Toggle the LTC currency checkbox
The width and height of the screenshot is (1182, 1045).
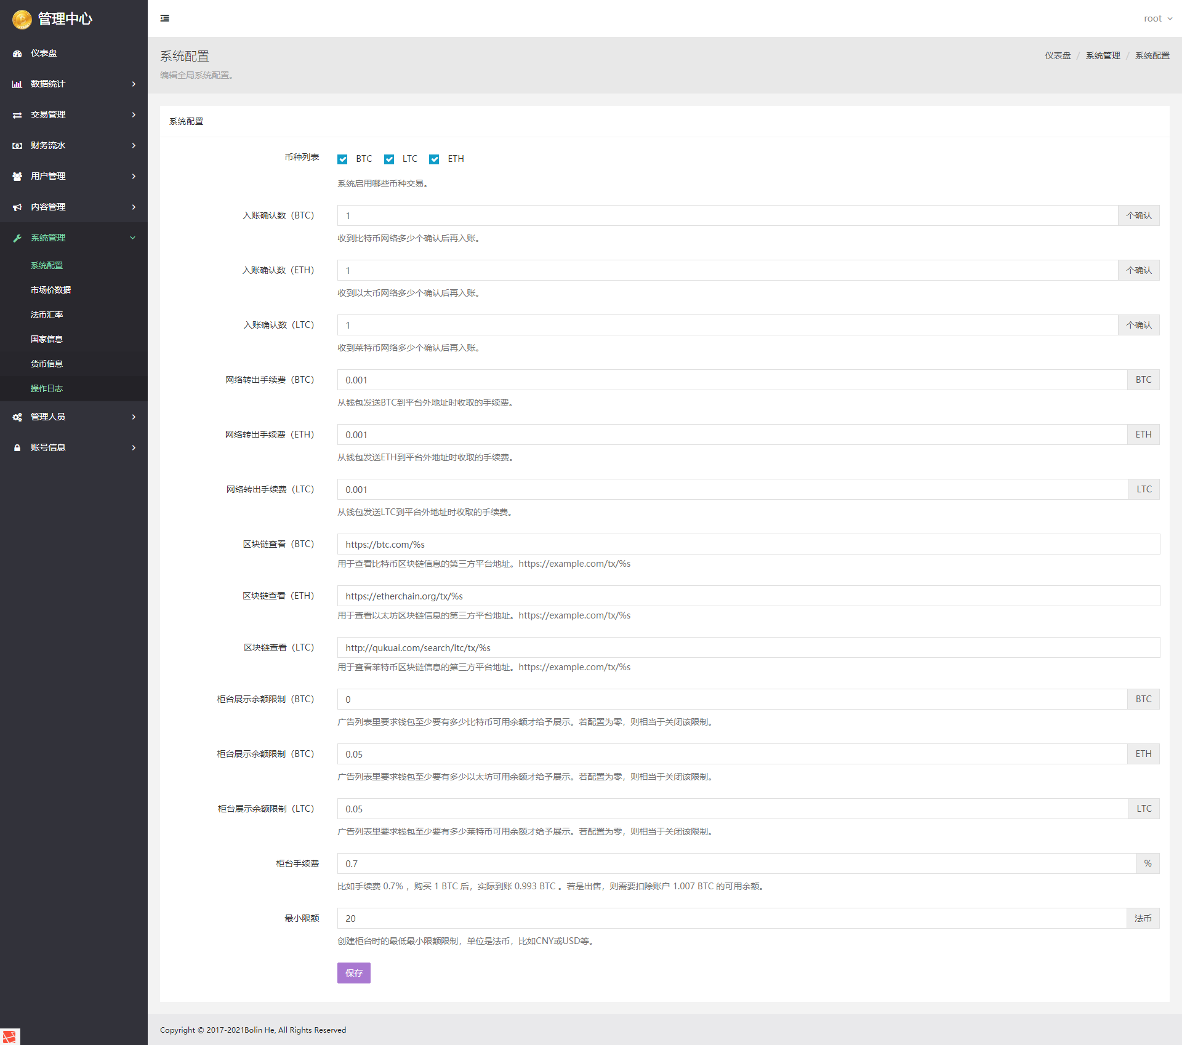click(389, 159)
